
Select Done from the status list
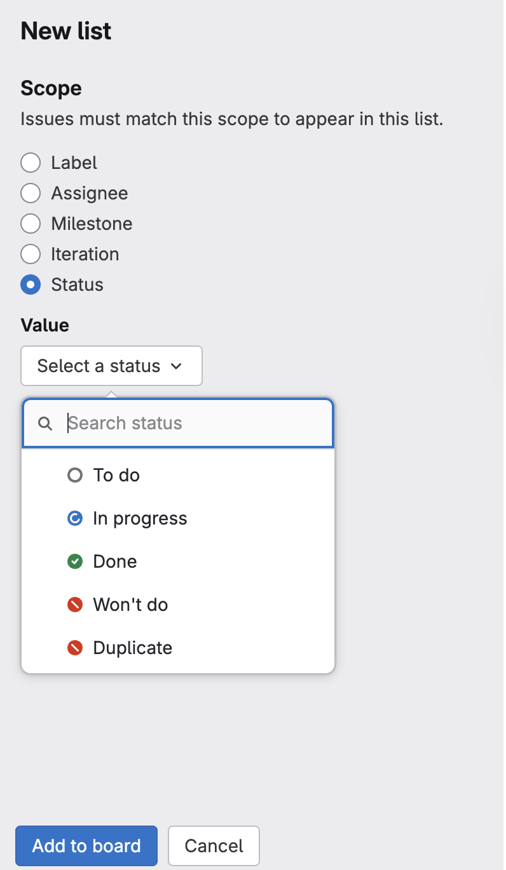pos(114,561)
